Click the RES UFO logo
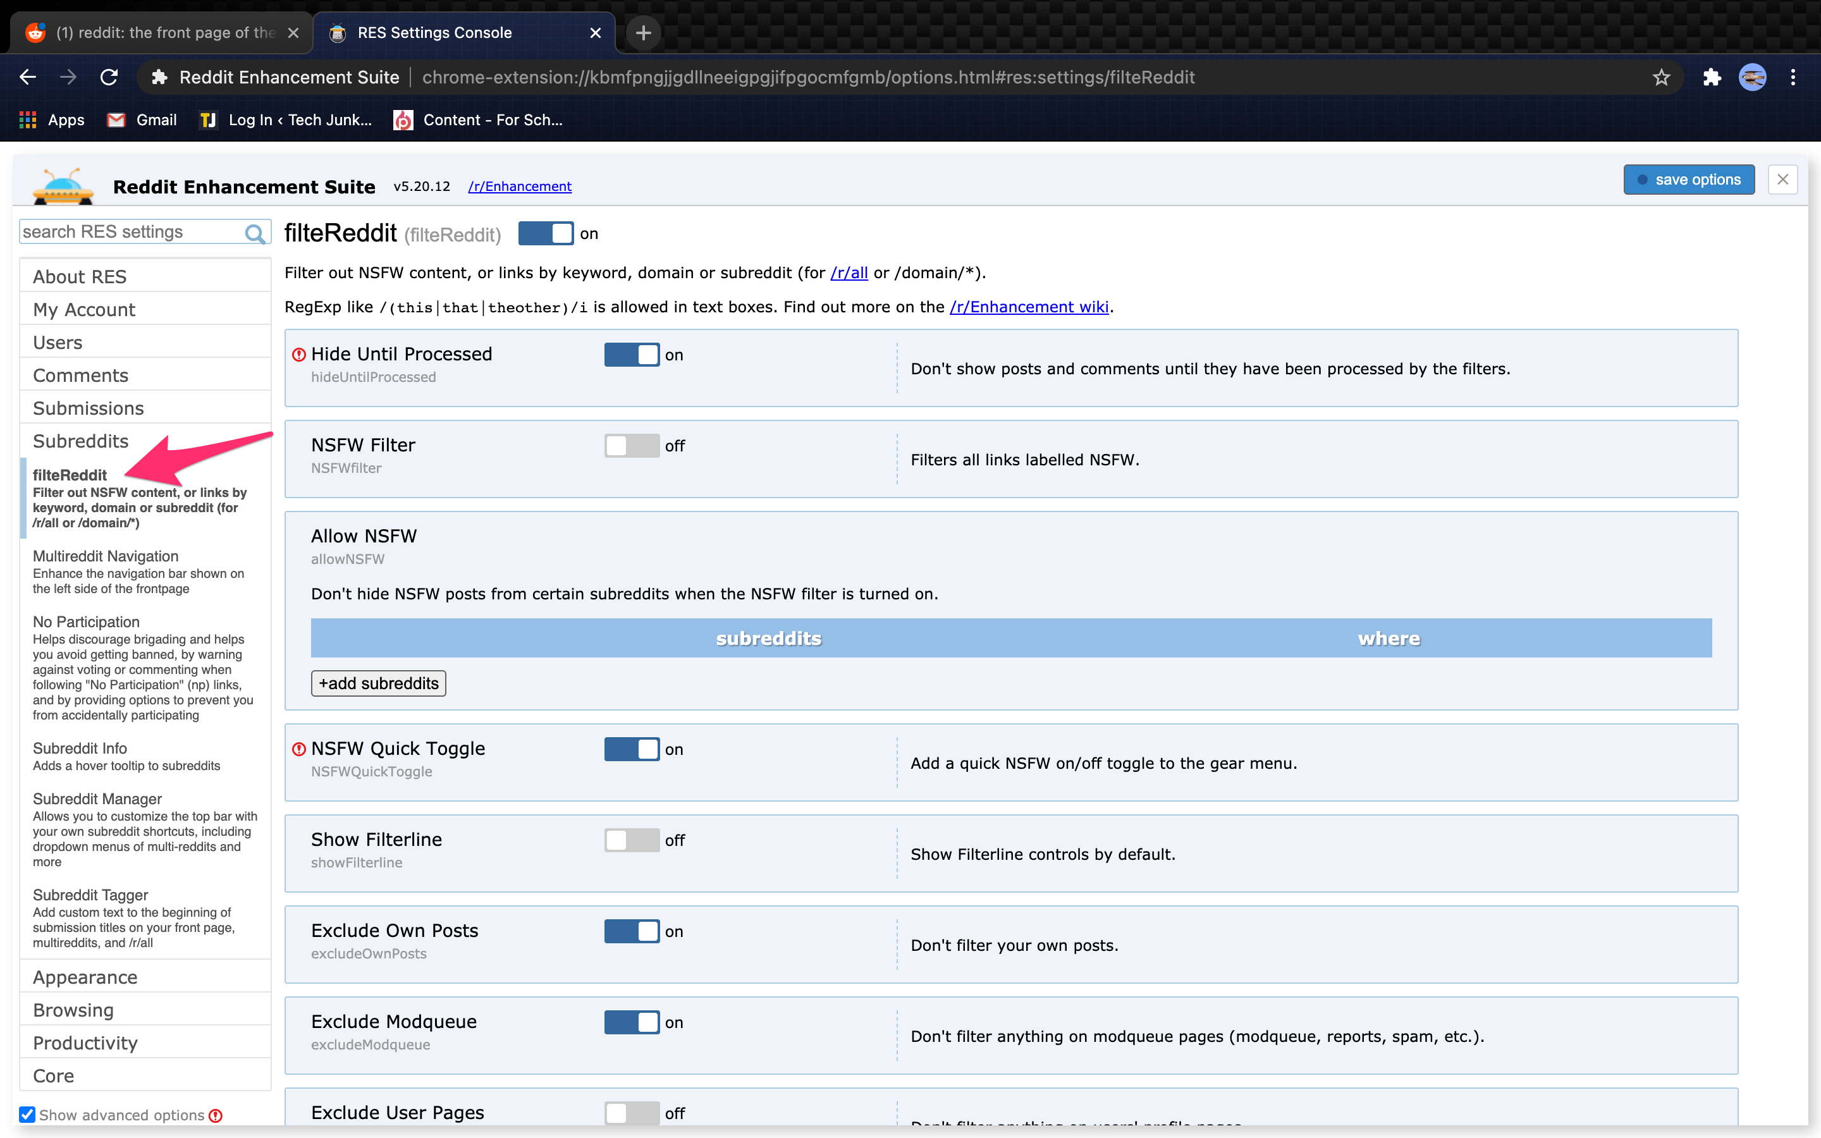1821x1138 pixels. (x=64, y=186)
